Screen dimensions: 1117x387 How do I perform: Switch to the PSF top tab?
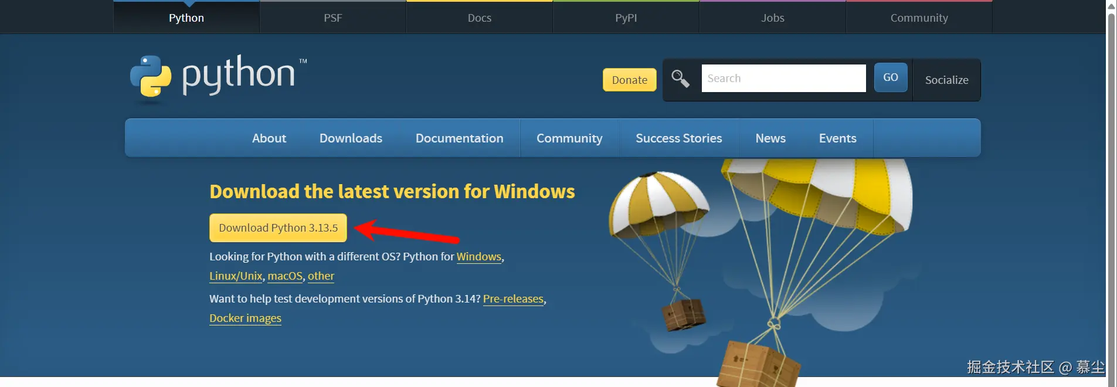click(333, 18)
